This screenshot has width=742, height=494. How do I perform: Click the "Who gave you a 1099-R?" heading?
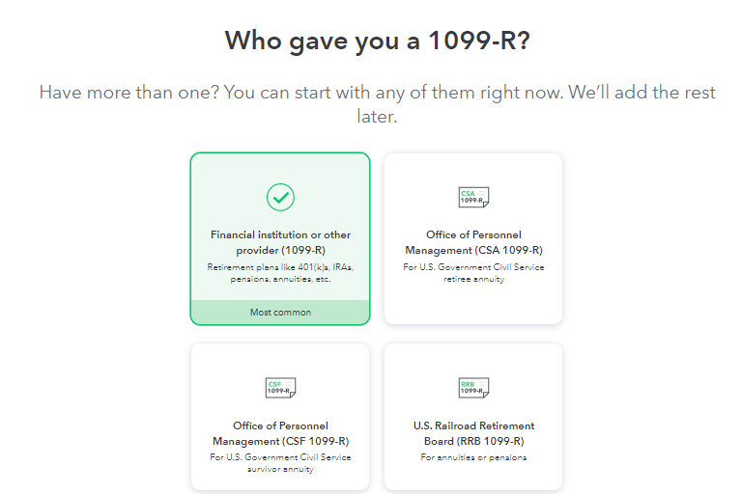(x=377, y=41)
